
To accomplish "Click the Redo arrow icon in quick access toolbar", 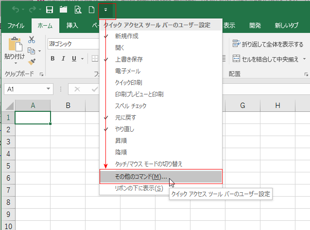I will click(x=33, y=9).
